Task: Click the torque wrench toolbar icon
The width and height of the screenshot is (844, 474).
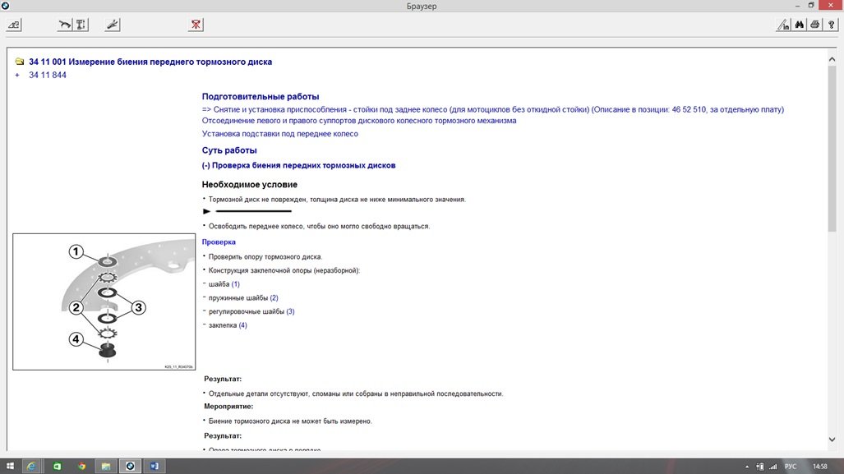Action: click(x=64, y=25)
